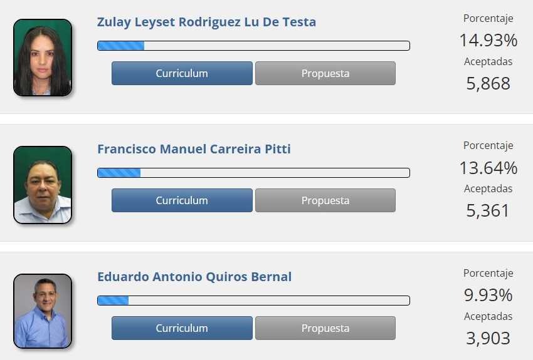Select the name Zulay Leyset Rodriguez Lu De Testa
The height and width of the screenshot is (360, 533).
[x=206, y=22]
